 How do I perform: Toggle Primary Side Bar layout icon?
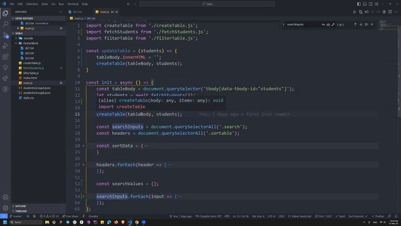[359, 4]
